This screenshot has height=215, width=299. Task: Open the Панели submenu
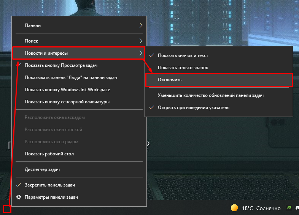point(79,25)
